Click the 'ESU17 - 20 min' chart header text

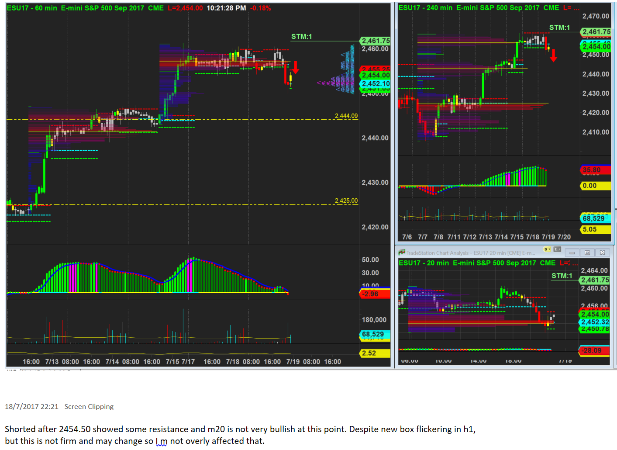tap(424, 263)
